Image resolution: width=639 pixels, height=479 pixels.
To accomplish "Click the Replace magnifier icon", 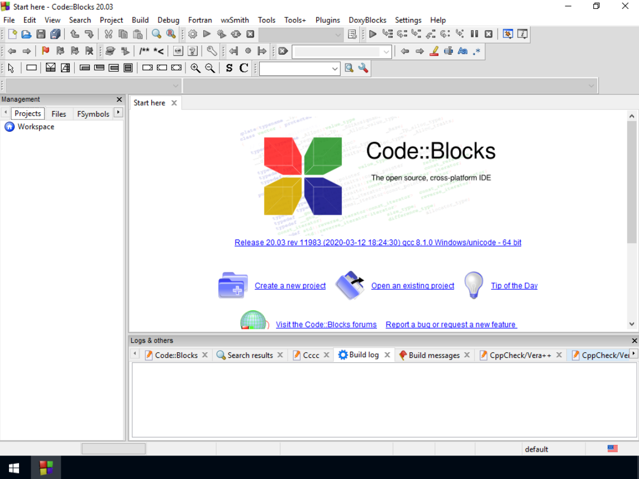I will pyautogui.click(x=171, y=34).
